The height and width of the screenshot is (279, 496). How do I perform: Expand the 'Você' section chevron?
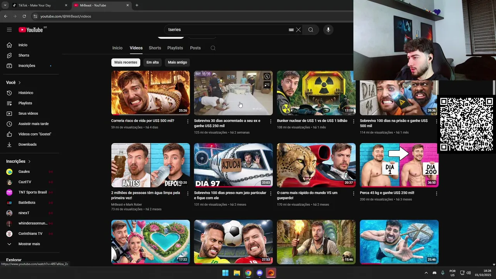click(20, 83)
